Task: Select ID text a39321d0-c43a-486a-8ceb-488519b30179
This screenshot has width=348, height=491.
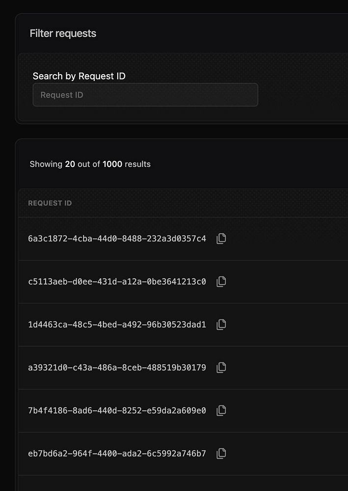Action: coord(117,368)
